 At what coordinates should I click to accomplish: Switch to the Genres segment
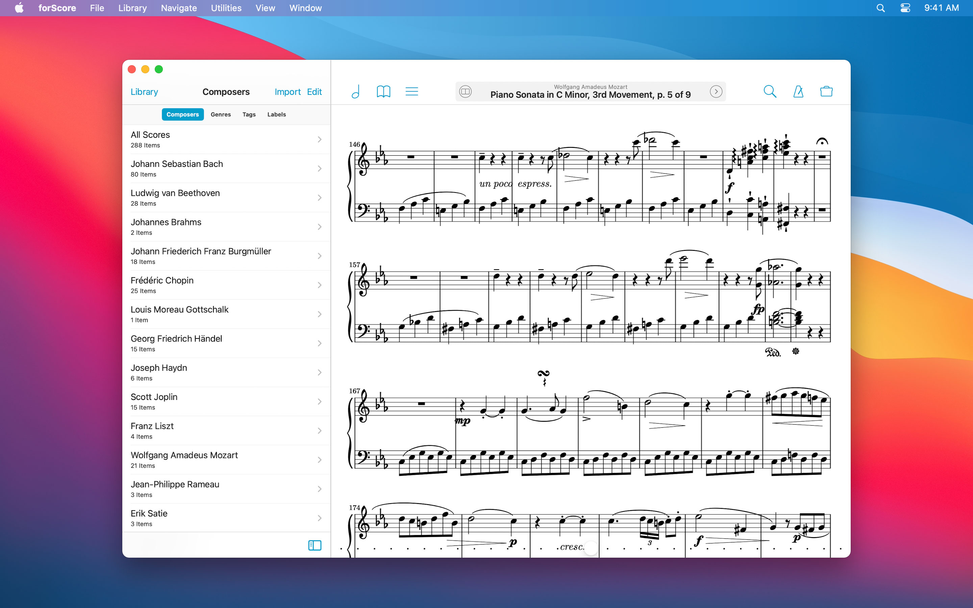(x=221, y=114)
